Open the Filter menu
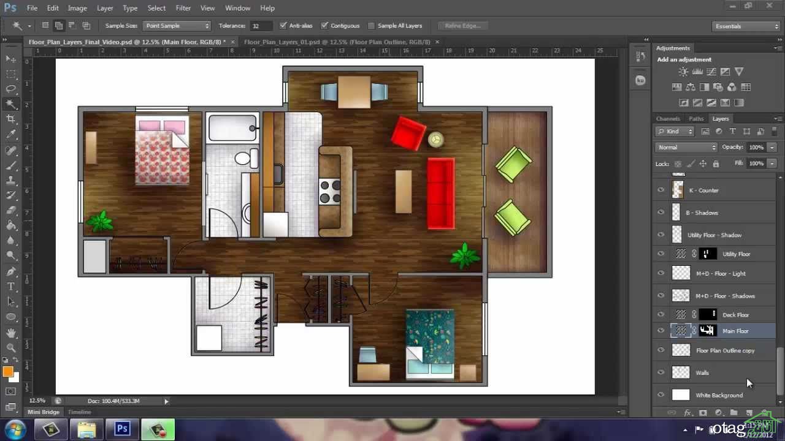 183,8
